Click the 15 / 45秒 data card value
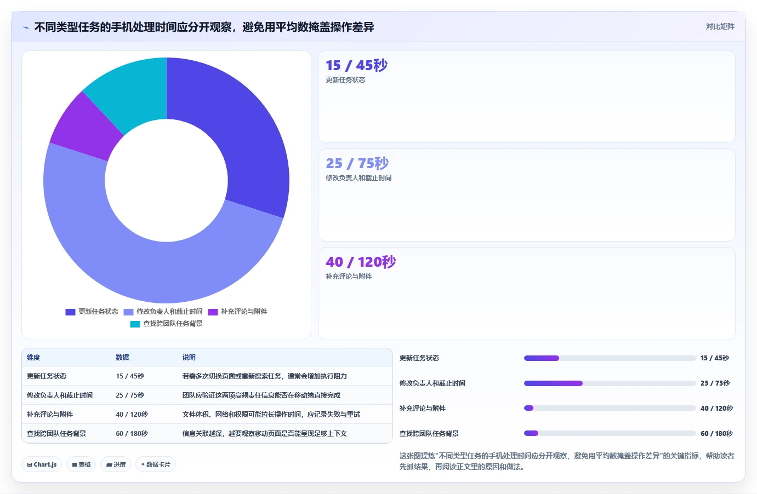This screenshot has height=494, width=757. pos(356,66)
